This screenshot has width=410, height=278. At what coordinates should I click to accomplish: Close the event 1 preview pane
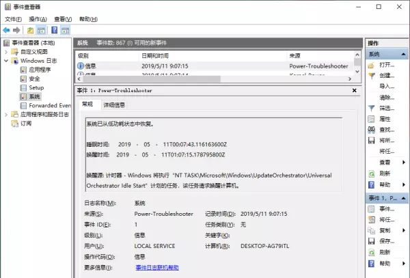[354, 90]
